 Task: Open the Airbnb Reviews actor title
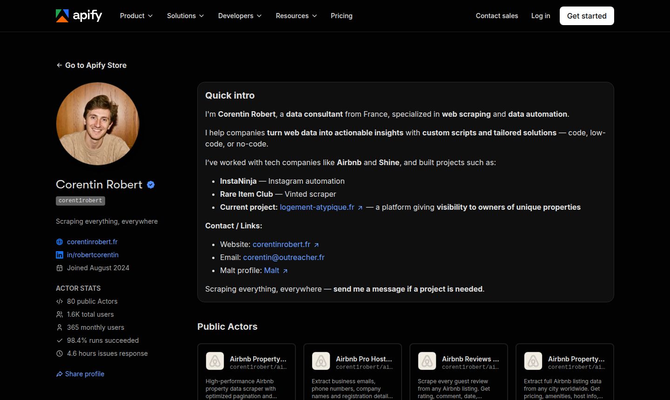(x=470, y=359)
